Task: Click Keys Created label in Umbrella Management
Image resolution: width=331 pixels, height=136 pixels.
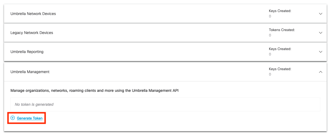Action: pos(280,69)
